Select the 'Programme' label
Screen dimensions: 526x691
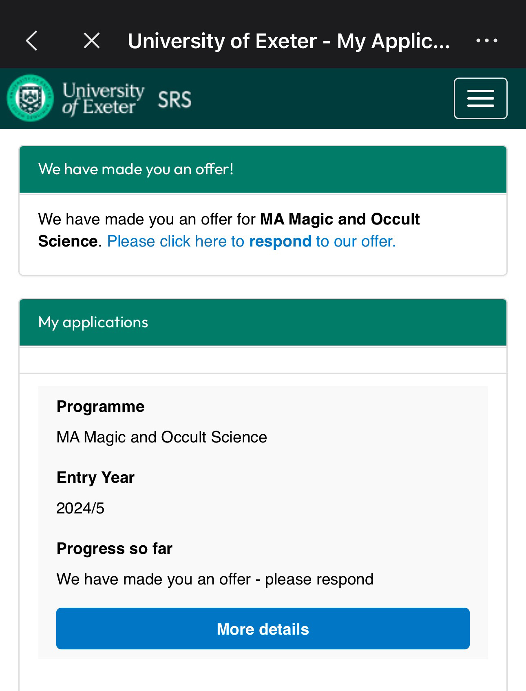tap(100, 407)
